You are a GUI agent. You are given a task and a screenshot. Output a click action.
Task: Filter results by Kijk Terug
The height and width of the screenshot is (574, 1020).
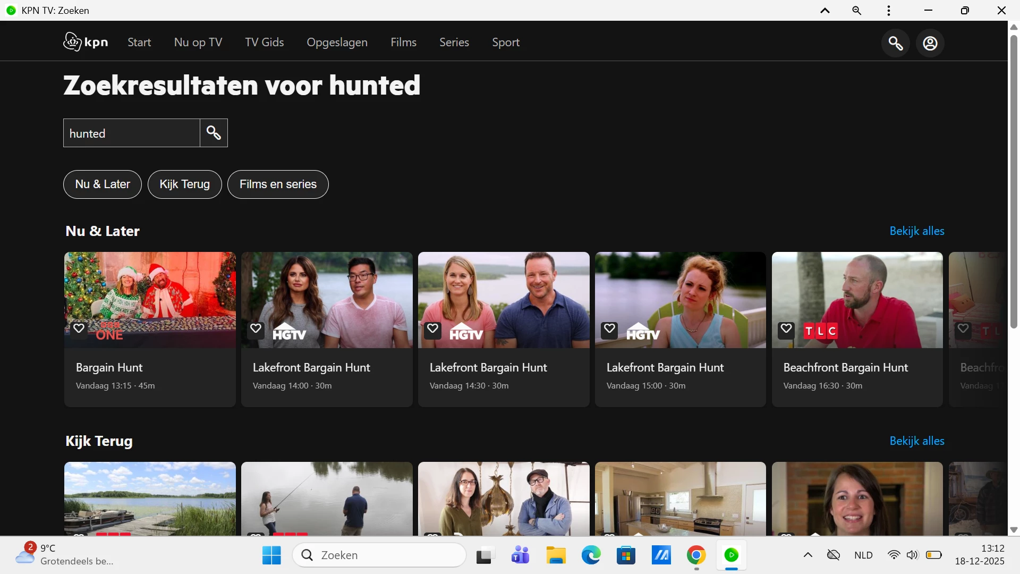click(184, 184)
